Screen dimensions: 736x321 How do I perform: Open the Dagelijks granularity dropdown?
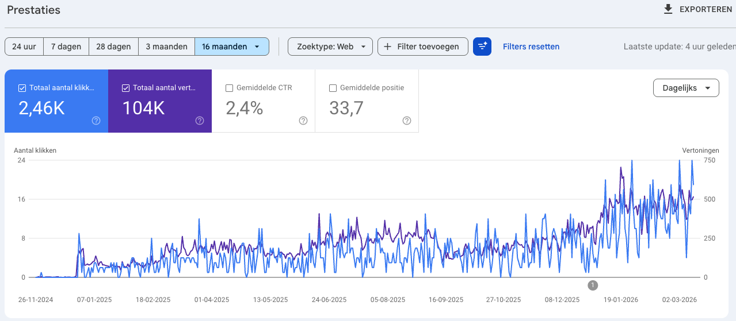pyautogui.click(x=686, y=88)
